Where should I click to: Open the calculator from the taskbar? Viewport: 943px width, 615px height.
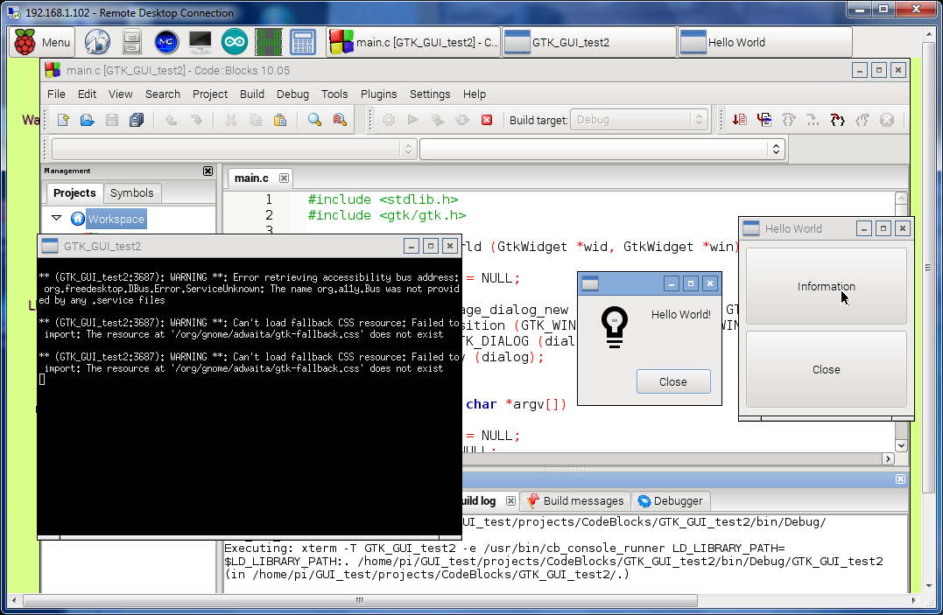(x=303, y=42)
